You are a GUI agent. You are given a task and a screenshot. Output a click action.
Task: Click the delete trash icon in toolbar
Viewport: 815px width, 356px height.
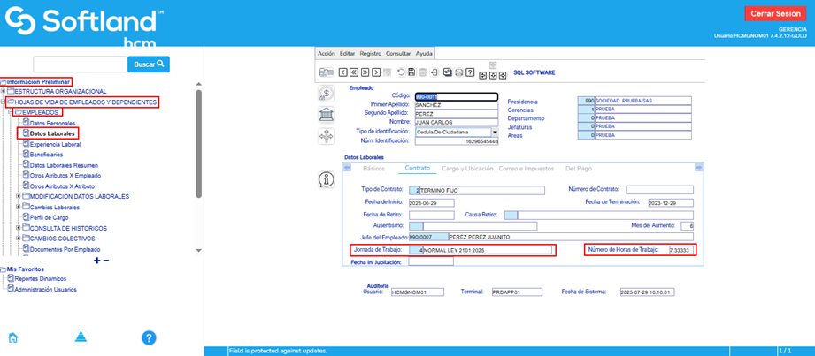tap(423, 72)
